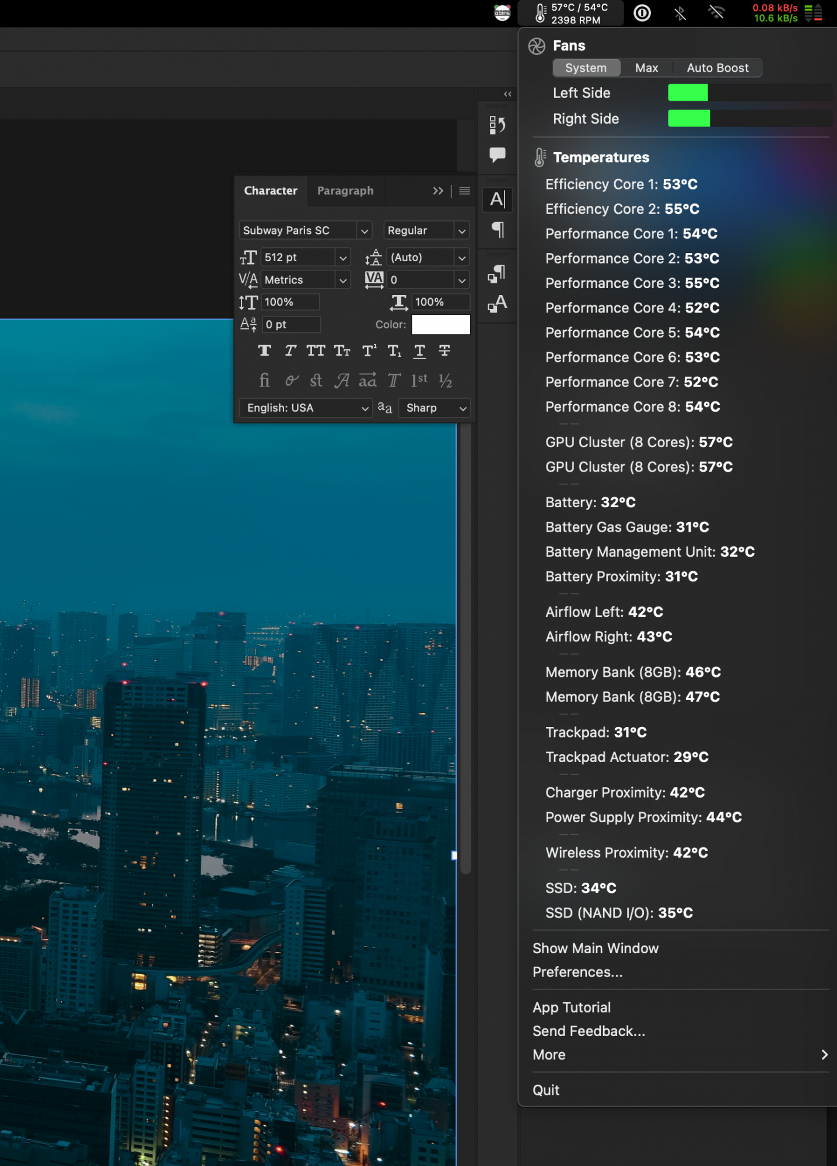The width and height of the screenshot is (837, 1166).
Task: Click the baseline shift icon
Action: pyautogui.click(x=248, y=324)
